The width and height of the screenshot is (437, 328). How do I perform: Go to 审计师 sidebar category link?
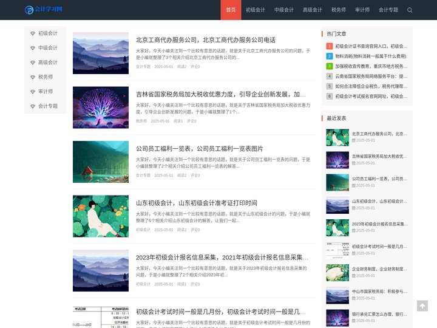tap(46, 92)
